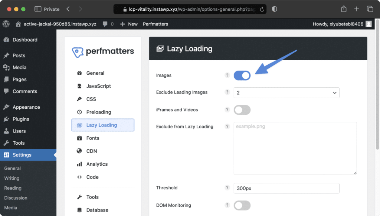Reload the page with the refresh icon
This screenshot has height=216, width=380.
[262, 9]
